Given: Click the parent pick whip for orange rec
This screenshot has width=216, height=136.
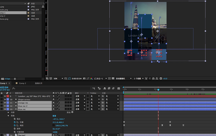Looking at the screenshot, I should 103,103.
